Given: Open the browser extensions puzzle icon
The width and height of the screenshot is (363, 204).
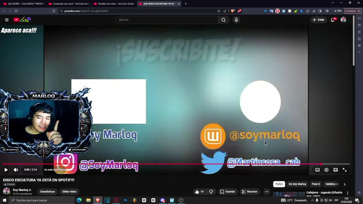Looking at the screenshot, I should [308, 11].
